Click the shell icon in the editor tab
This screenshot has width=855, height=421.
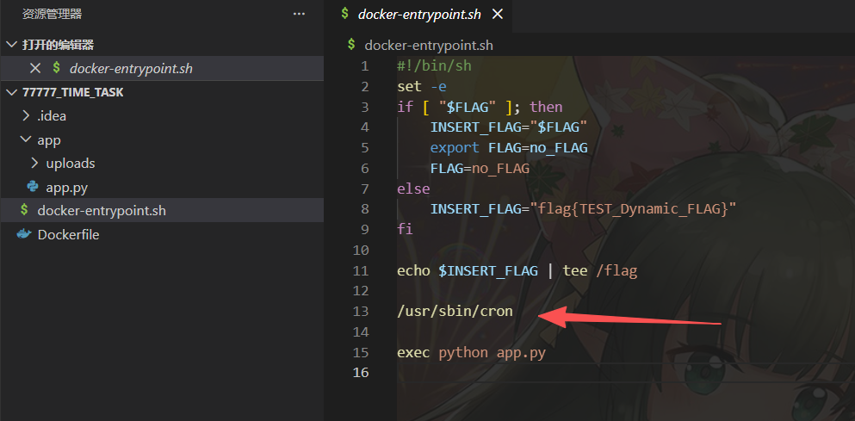pos(345,14)
